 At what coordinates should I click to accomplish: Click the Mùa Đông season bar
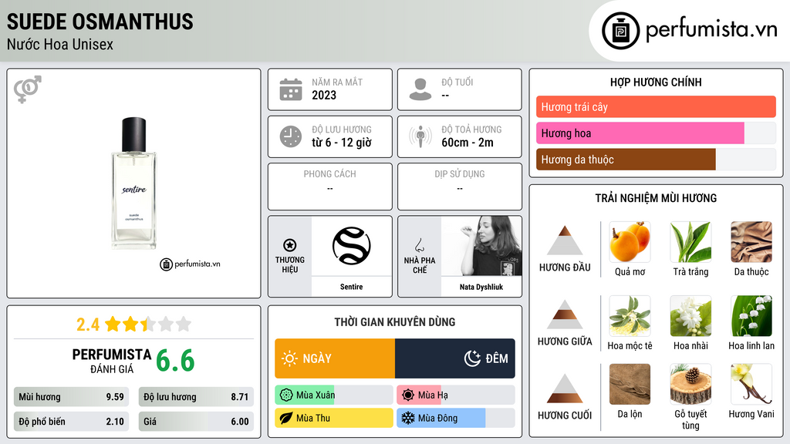[x=455, y=418]
